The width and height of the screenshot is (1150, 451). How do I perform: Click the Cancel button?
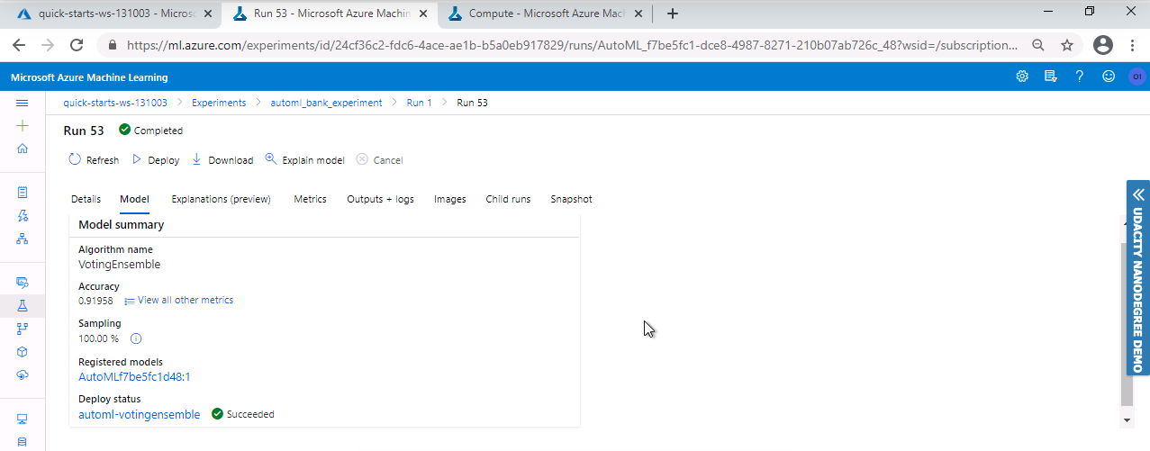click(x=379, y=160)
